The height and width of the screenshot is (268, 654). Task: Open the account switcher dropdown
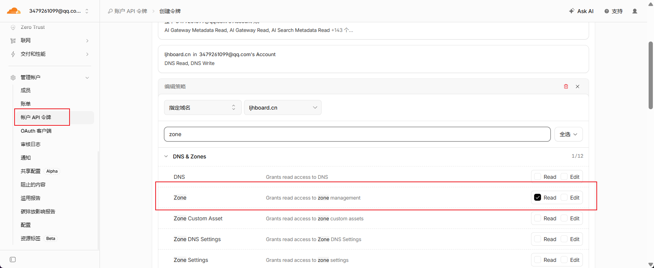coord(59,11)
